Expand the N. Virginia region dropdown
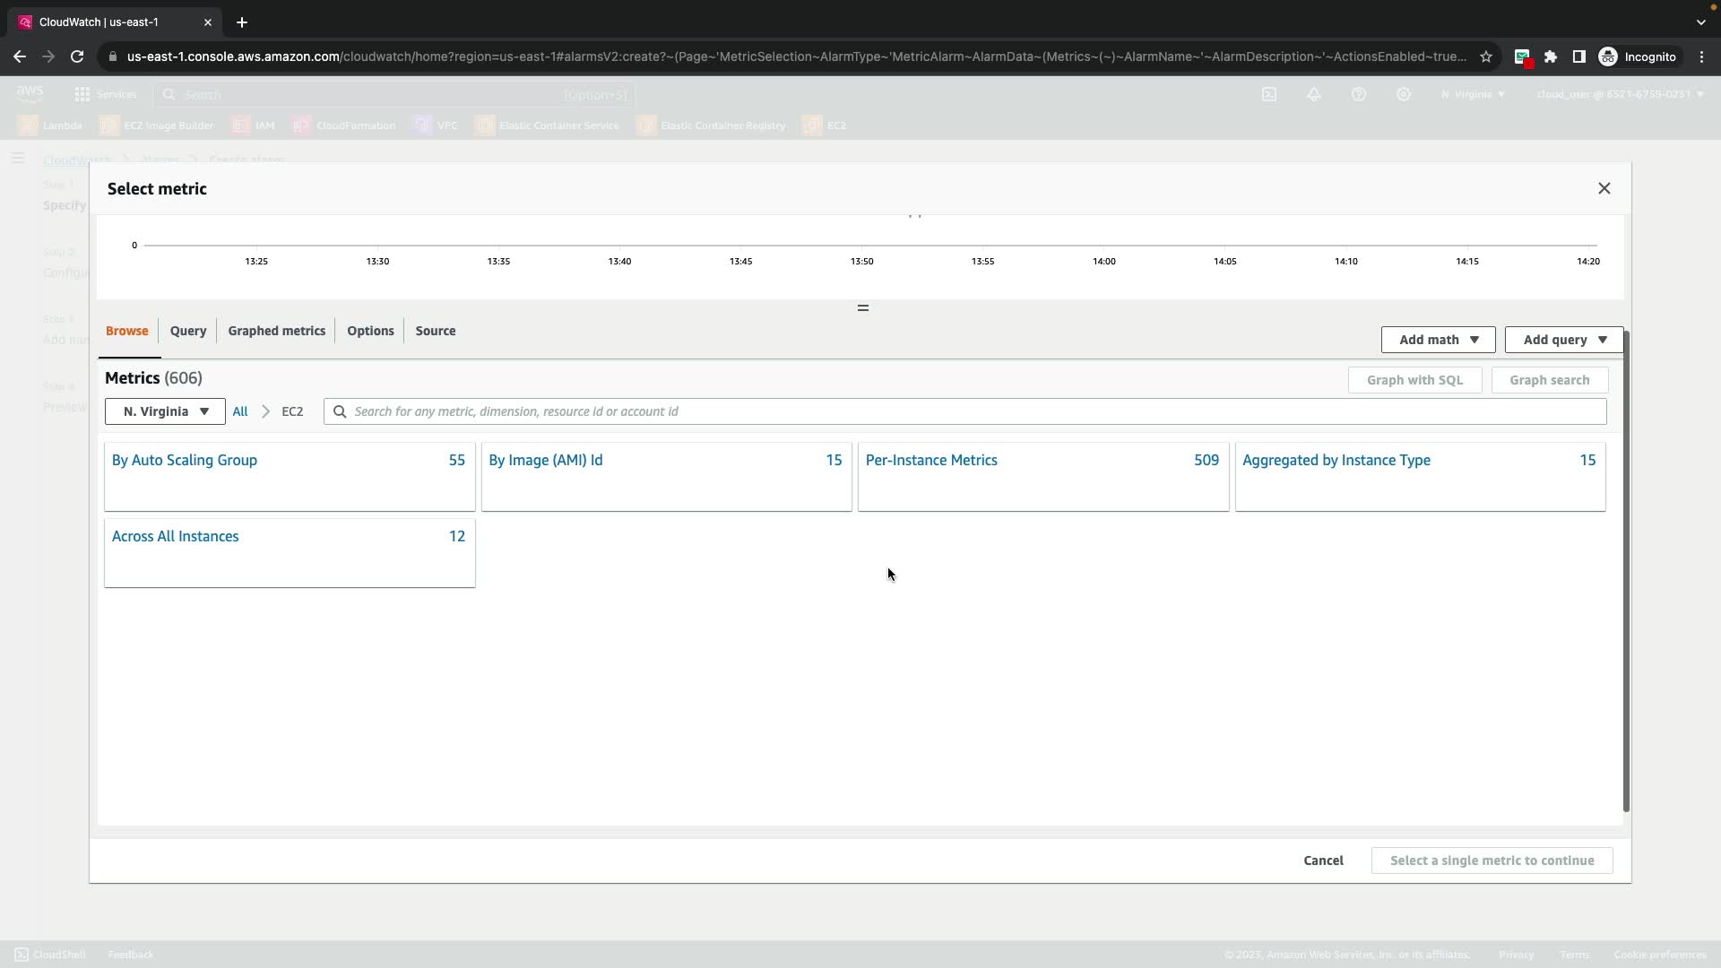 165,411
